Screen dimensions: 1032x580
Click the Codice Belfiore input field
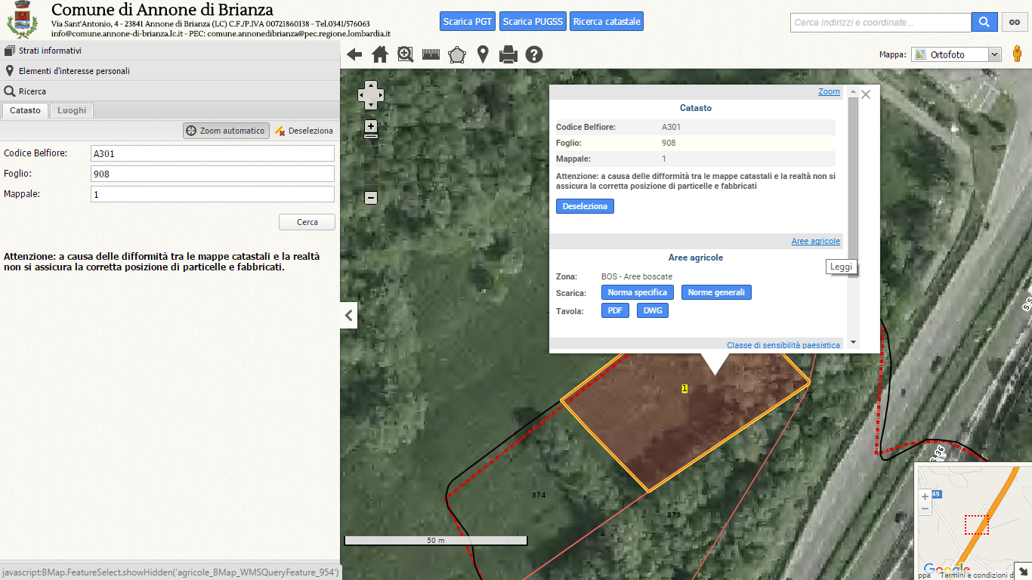coord(212,153)
